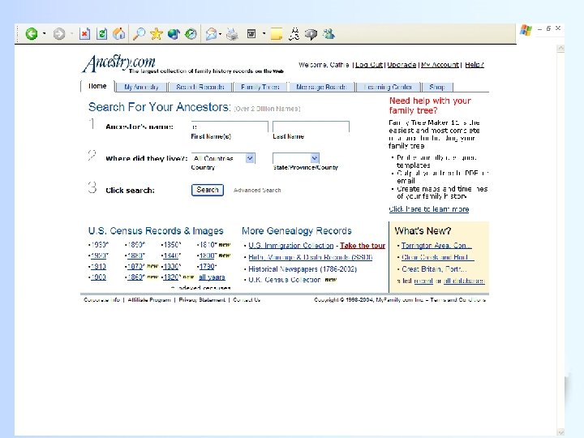Image resolution: width=584 pixels, height=438 pixels.
Task: Switch to the Search Records tab
Action: pyautogui.click(x=200, y=87)
